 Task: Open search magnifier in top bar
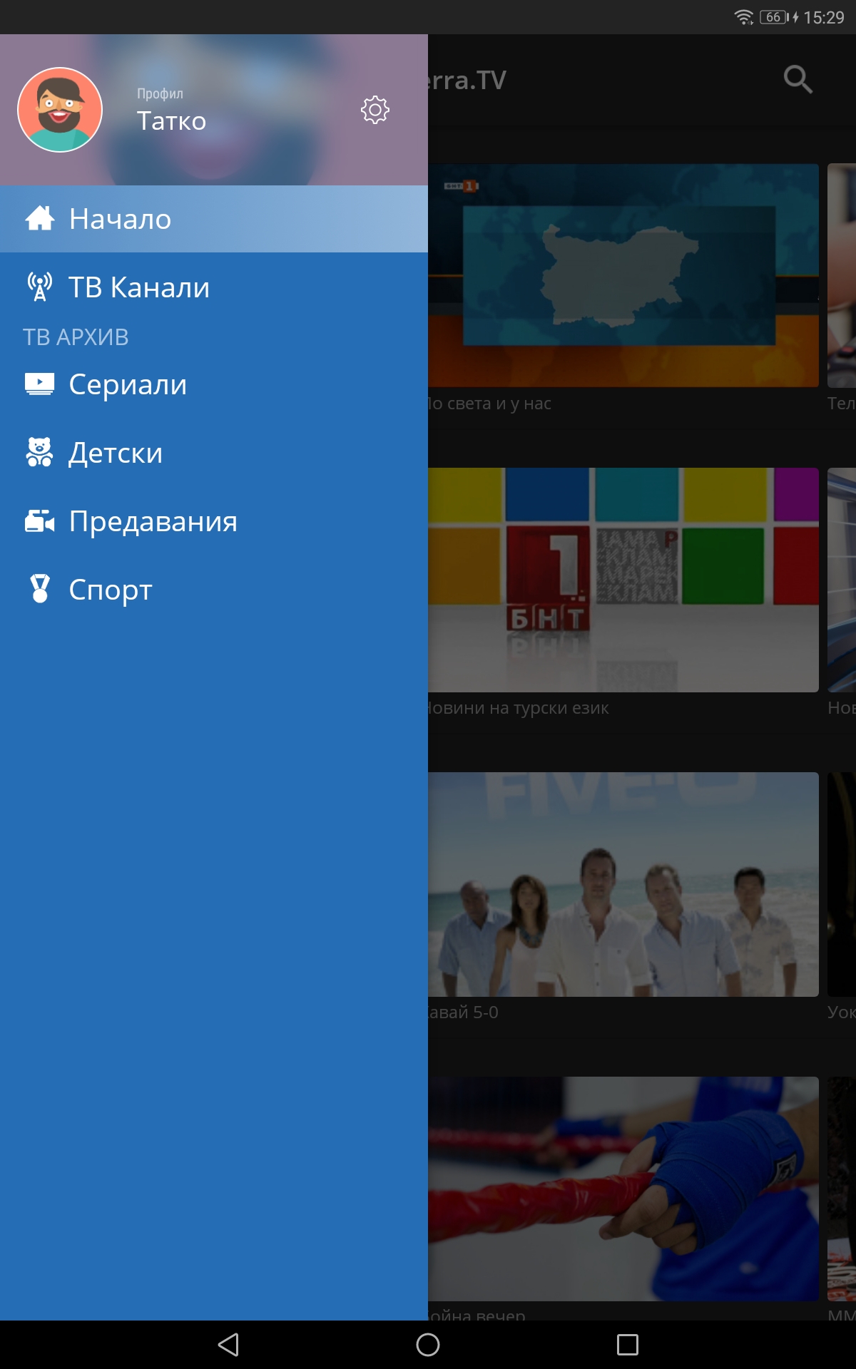pyautogui.click(x=798, y=79)
